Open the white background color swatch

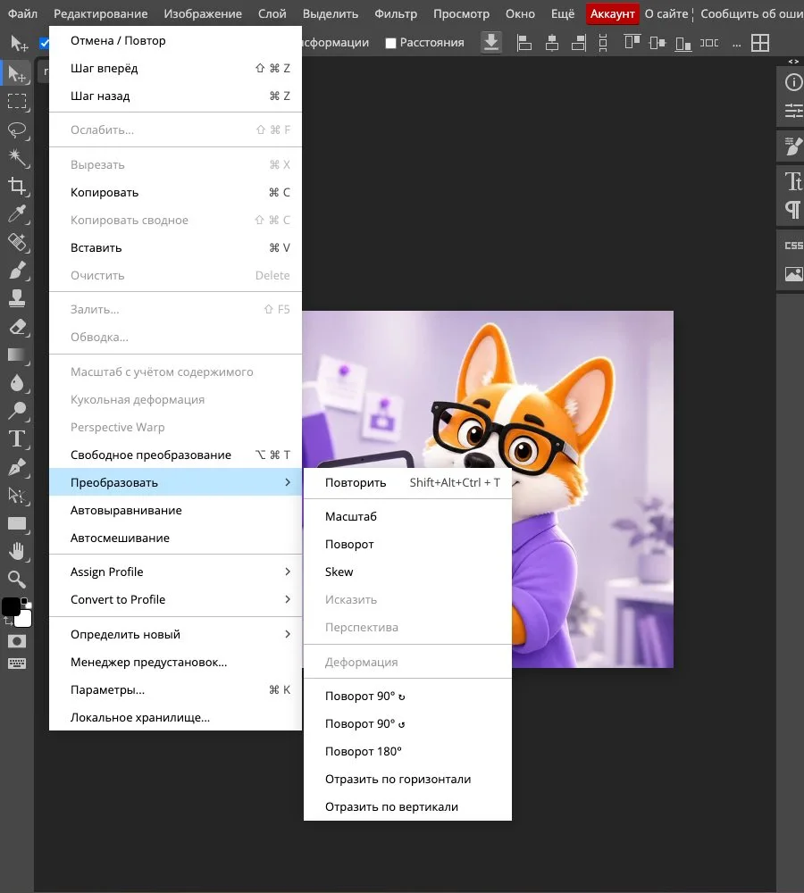coord(25,620)
